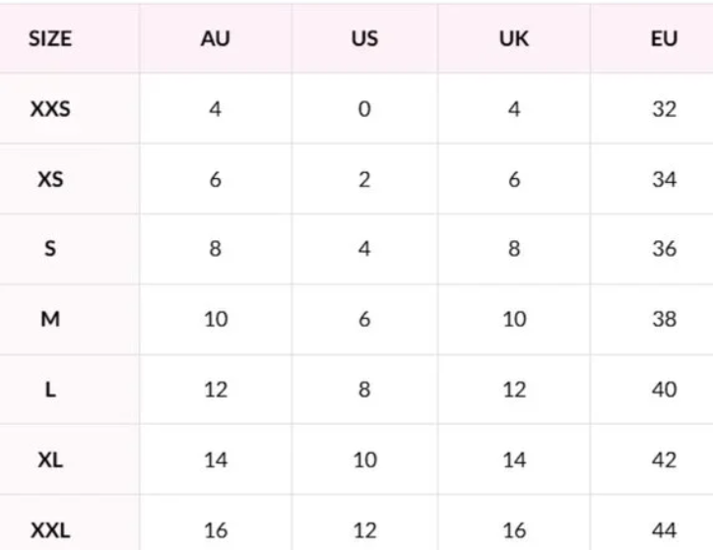The width and height of the screenshot is (713, 550).
Task: Select US value 0 in XXS row
Action: 364,109
